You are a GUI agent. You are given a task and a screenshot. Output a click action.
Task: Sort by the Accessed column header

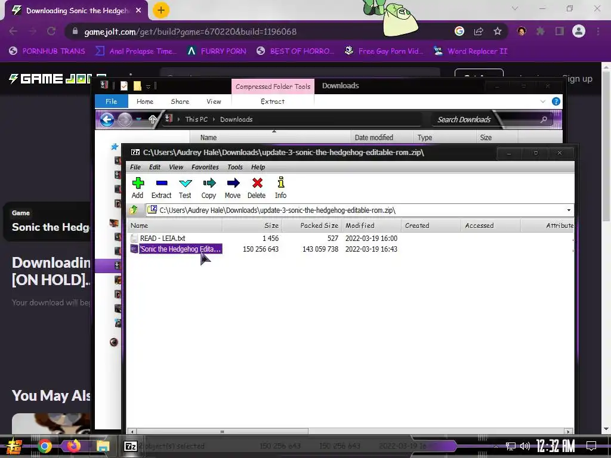(490, 225)
